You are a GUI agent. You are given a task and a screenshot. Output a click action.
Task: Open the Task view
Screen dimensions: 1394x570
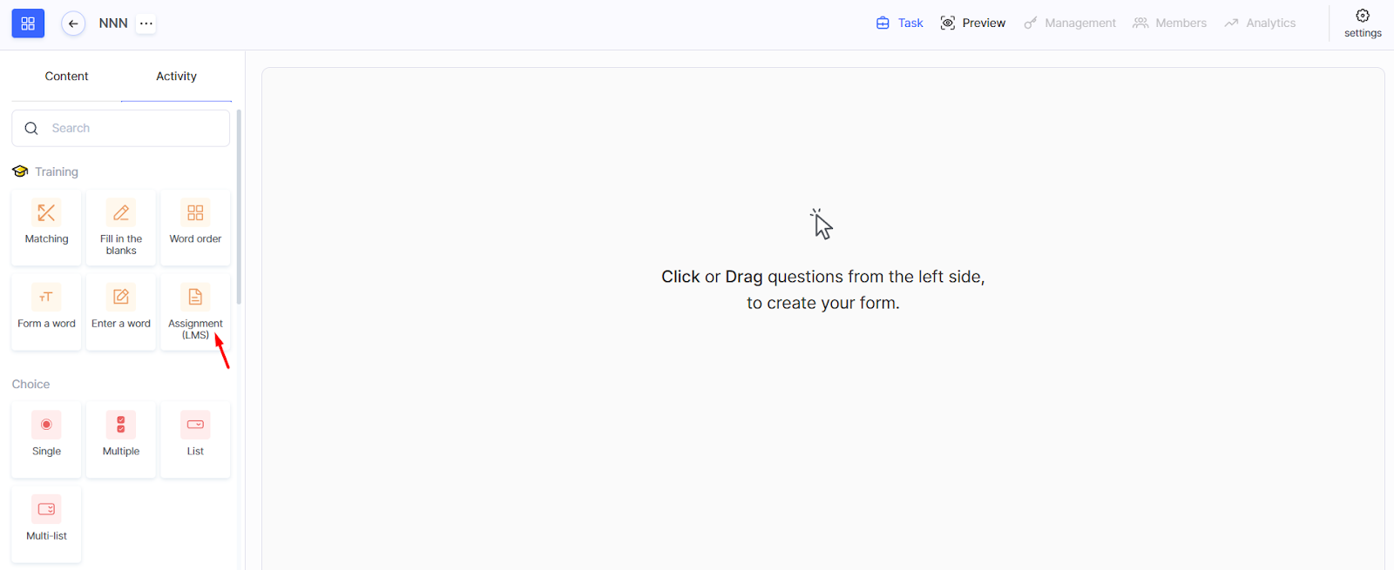[x=900, y=23]
